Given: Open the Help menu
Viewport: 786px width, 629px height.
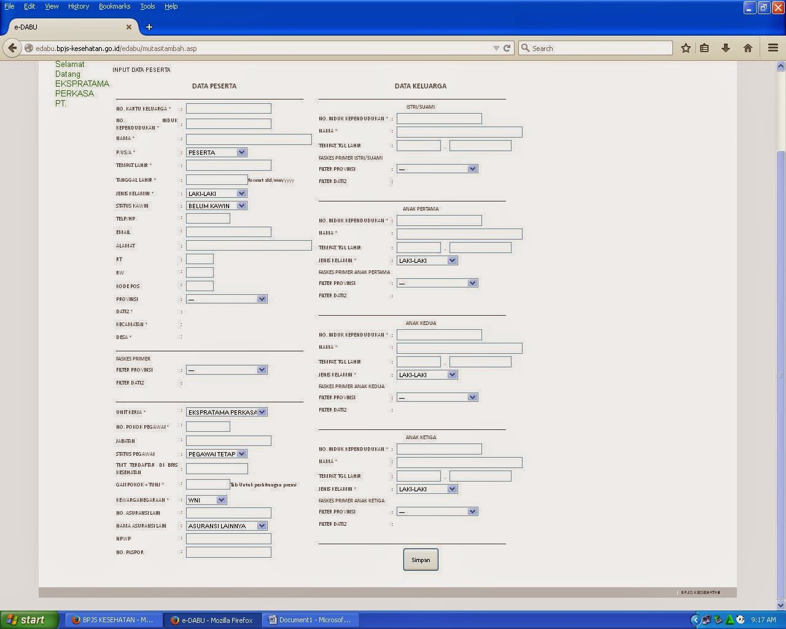Looking at the screenshot, I should click(x=171, y=6).
